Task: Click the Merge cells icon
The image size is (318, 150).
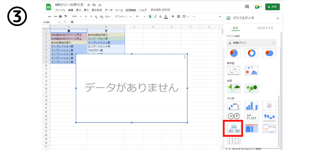Action: pos(184,17)
